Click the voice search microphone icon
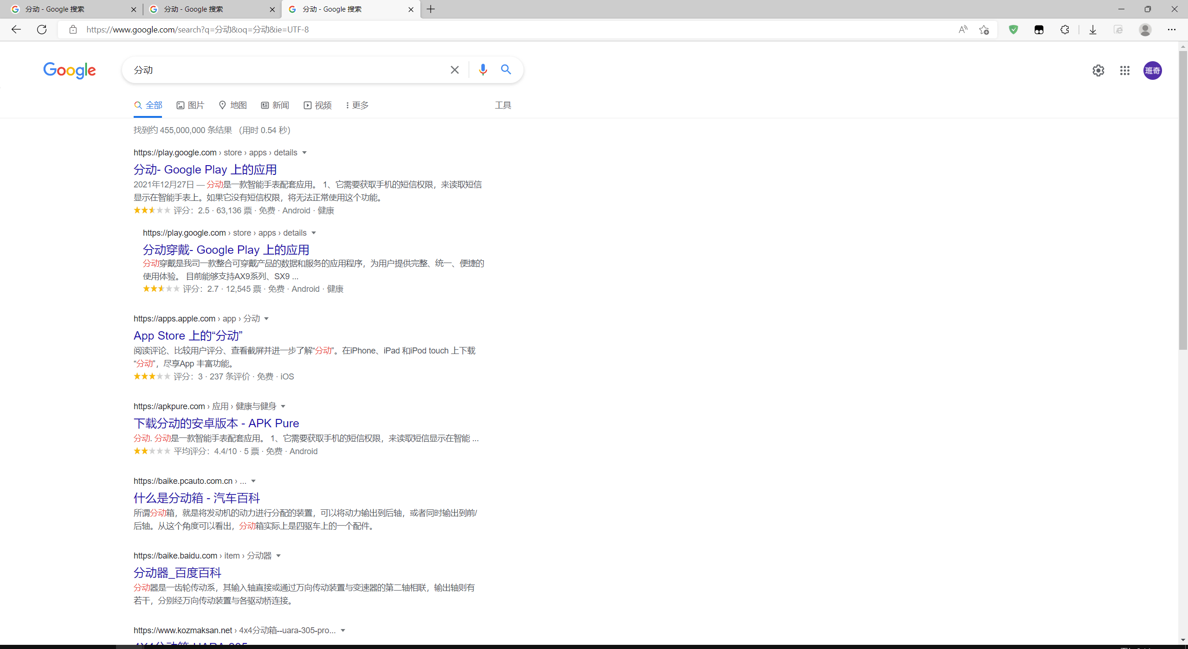This screenshot has height=649, width=1188. point(483,70)
